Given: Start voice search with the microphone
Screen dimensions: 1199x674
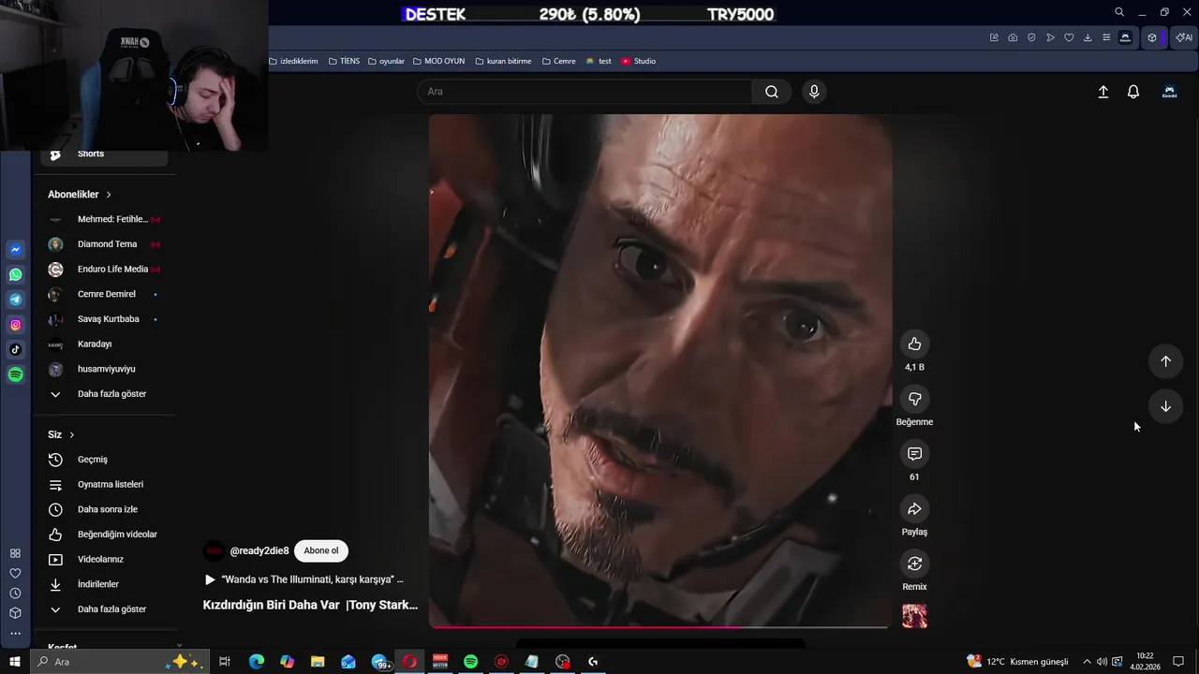Looking at the screenshot, I should point(814,92).
